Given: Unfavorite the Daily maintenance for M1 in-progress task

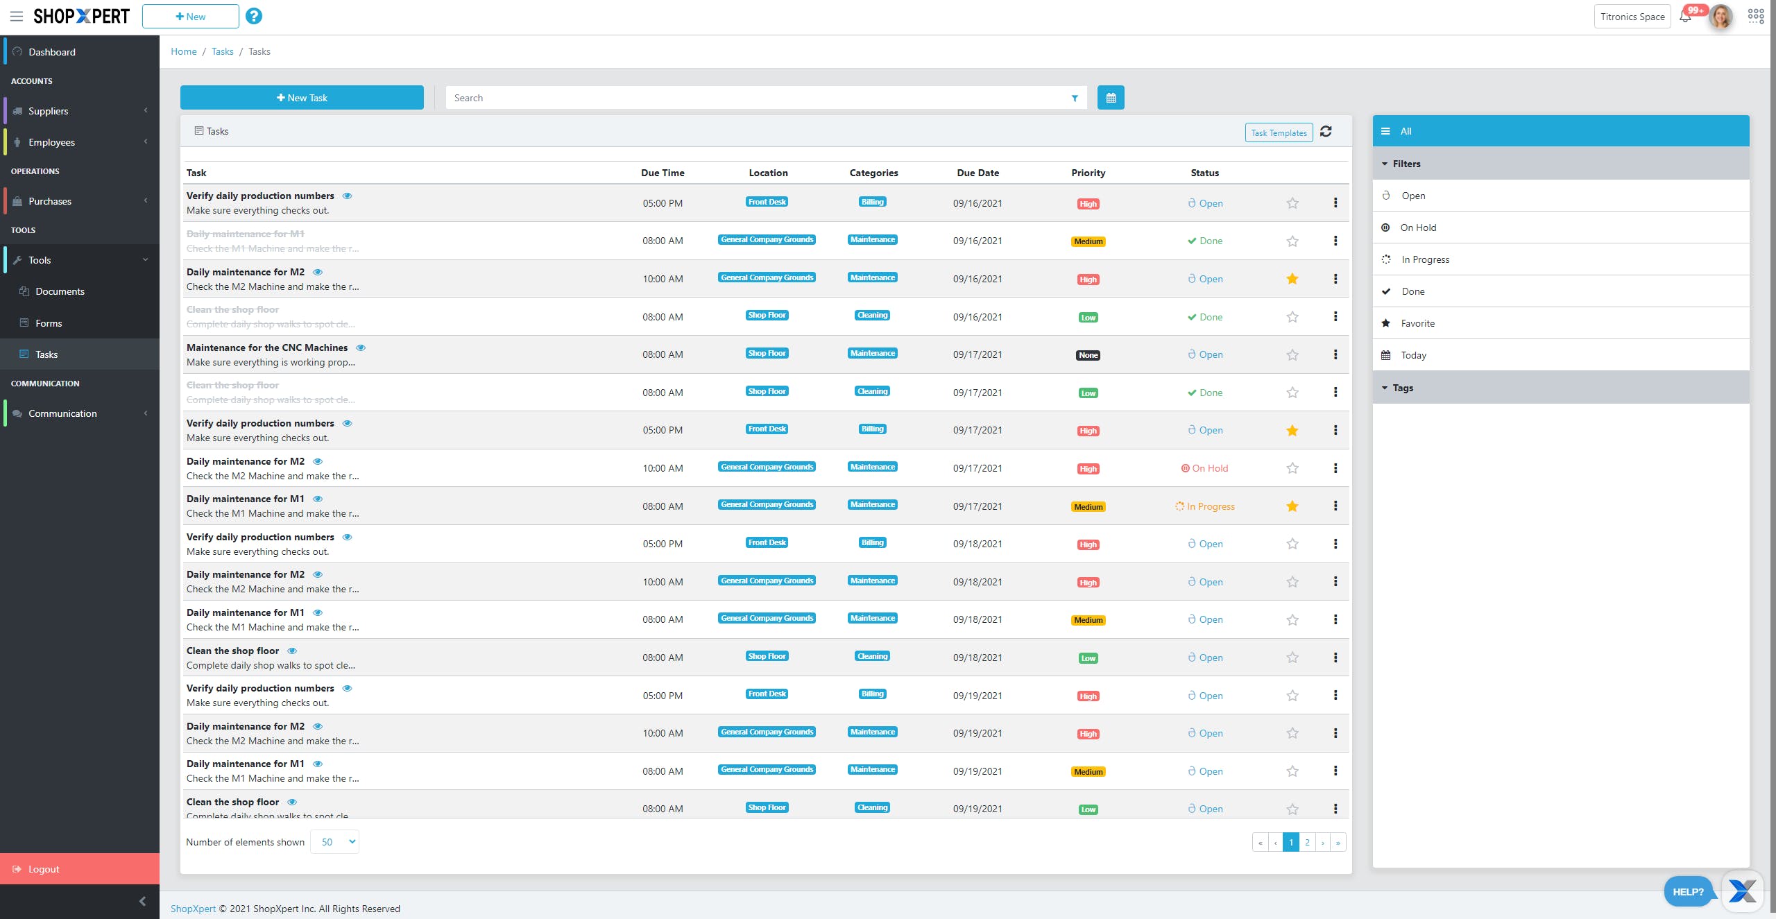Looking at the screenshot, I should (1292, 506).
